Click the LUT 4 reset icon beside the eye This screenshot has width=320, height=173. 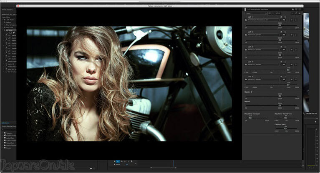[296, 64]
